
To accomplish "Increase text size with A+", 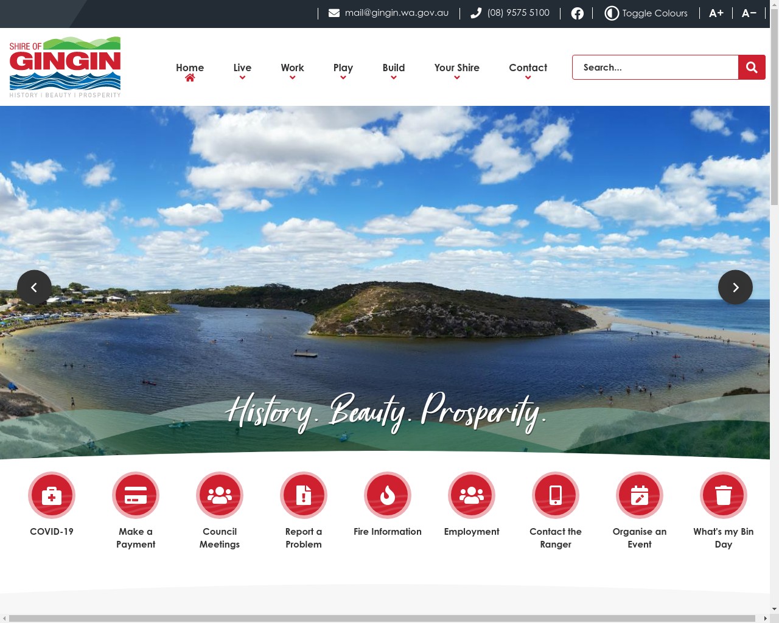I will click(716, 13).
